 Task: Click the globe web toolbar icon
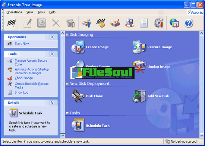pyautogui.click(x=174, y=23)
